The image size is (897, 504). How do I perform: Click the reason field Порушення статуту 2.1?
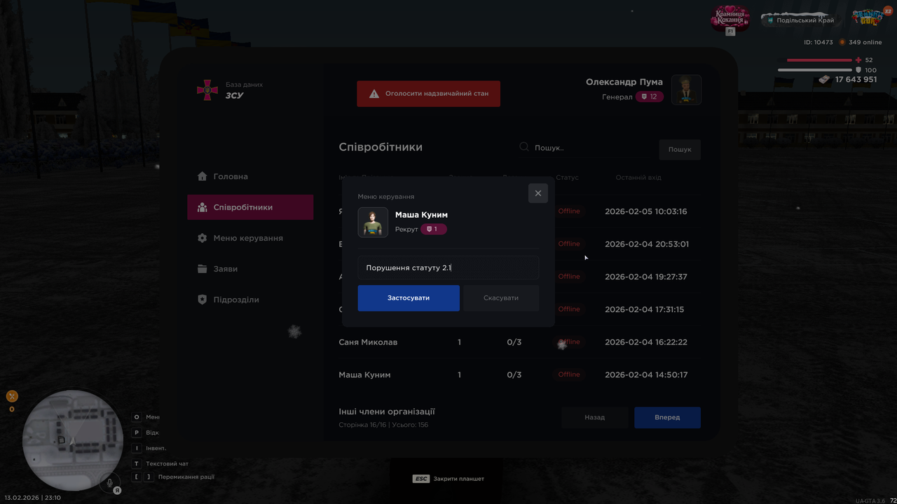coord(448,268)
